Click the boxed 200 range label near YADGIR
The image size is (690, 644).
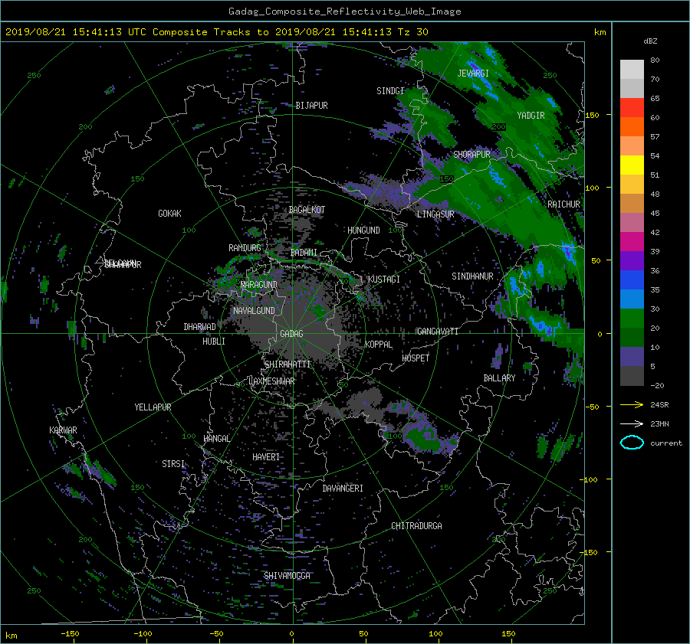point(498,127)
